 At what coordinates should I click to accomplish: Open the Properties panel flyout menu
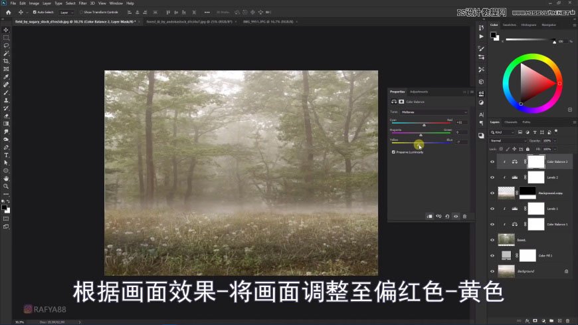pyautogui.click(x=472, y=92)
